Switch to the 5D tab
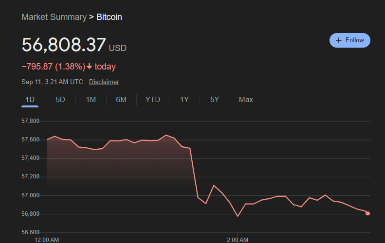 60,100
